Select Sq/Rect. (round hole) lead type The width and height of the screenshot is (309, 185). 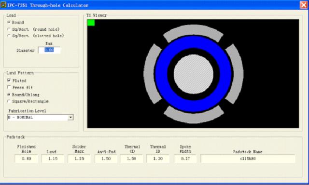tap(9, 29)
